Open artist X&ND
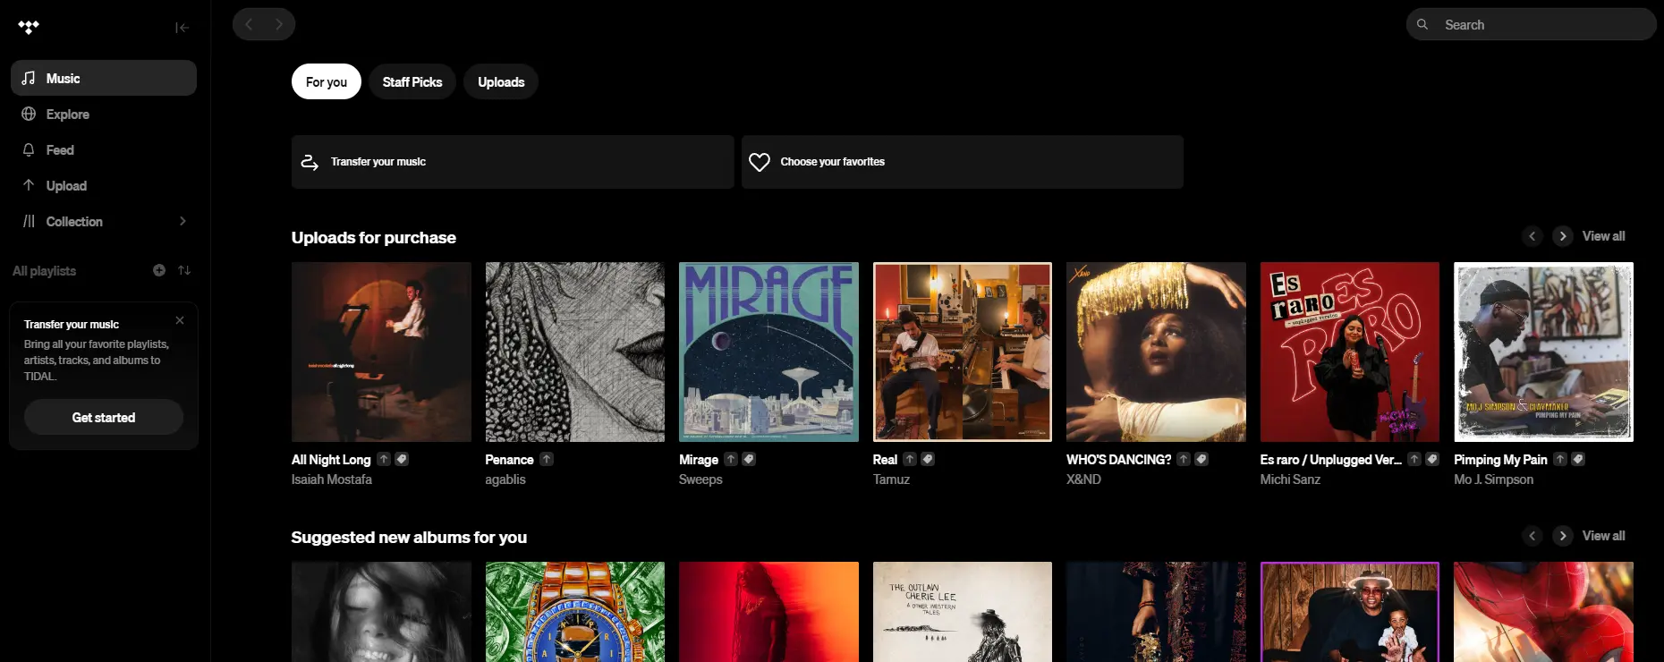The image size is (1664, 662). (1083, 480)
